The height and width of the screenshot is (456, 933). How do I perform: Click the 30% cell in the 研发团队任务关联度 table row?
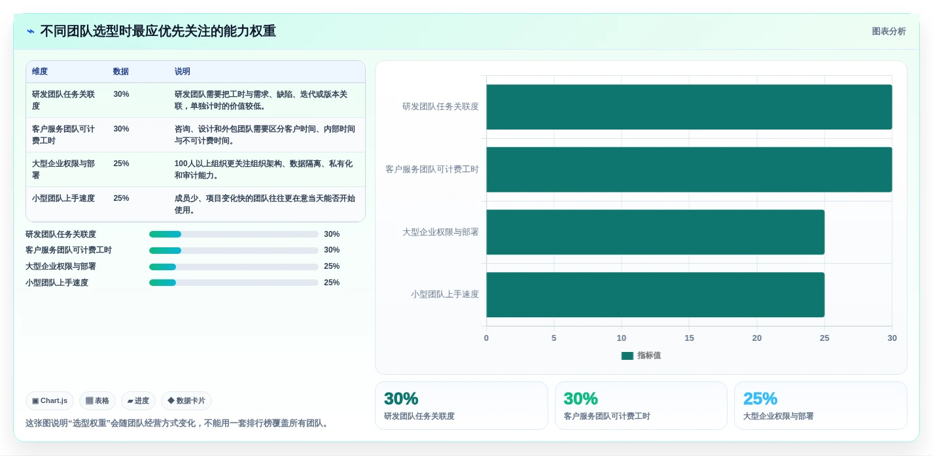[x=121, y=94]
